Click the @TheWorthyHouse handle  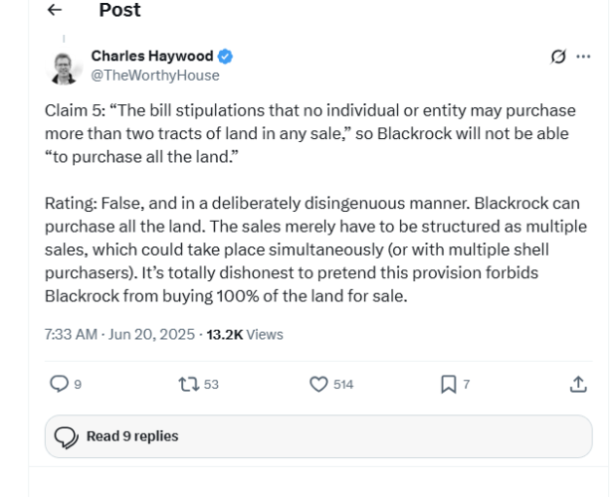[155, 75]
